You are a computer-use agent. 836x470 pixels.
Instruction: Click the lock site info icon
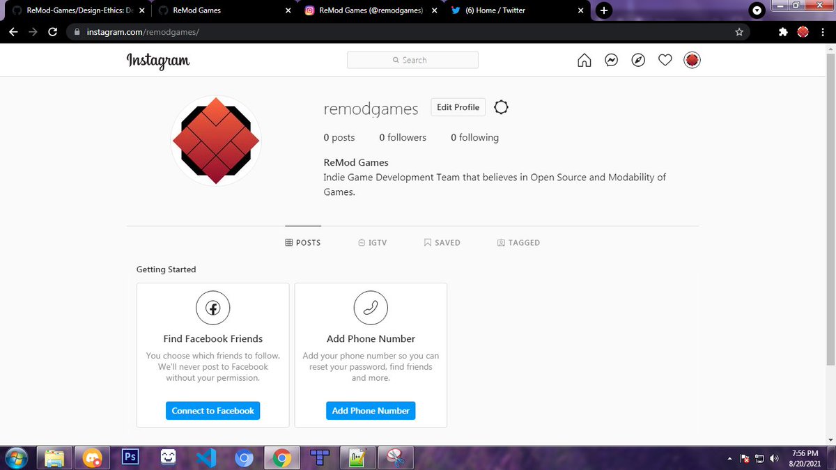(x=77, y=32)
